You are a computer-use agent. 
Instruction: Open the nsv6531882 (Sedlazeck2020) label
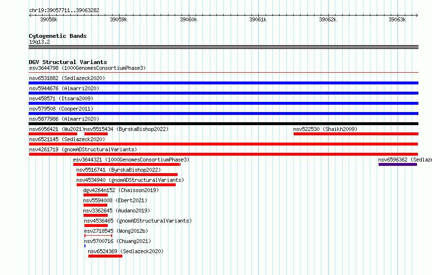[67, 78]
